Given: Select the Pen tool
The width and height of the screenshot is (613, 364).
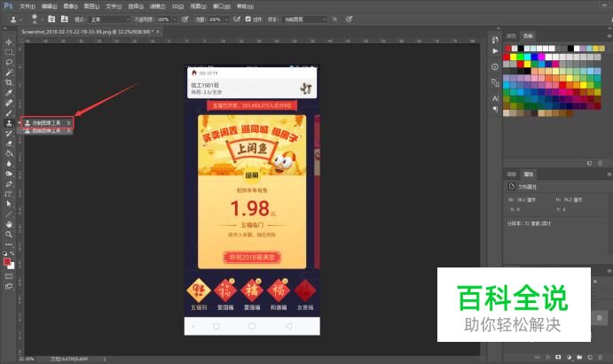Looking at the screenshot, I should pyautogui.click(x=9, y=184).
